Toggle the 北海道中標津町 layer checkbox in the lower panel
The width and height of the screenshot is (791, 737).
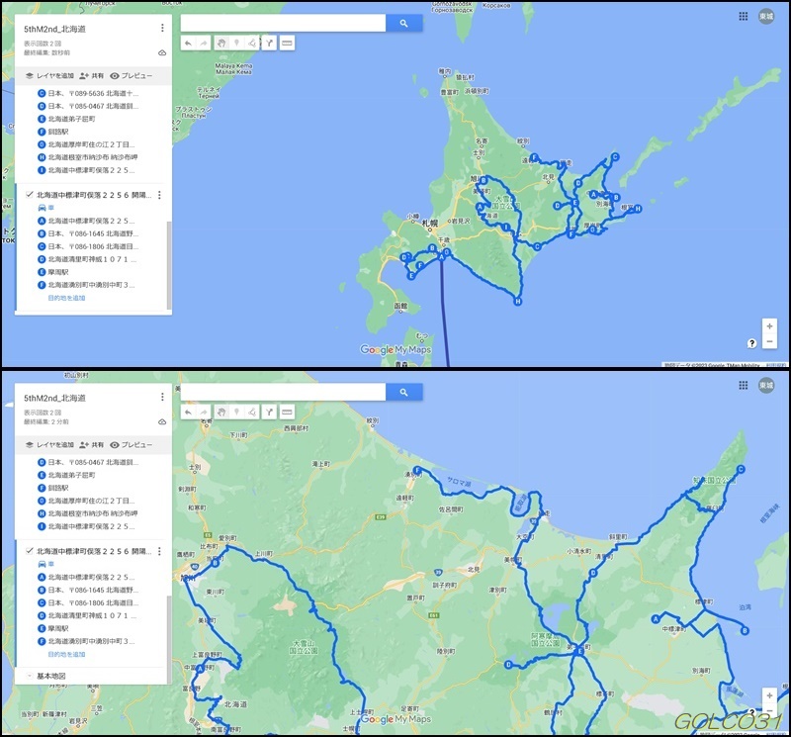click(x=30, y=551)
